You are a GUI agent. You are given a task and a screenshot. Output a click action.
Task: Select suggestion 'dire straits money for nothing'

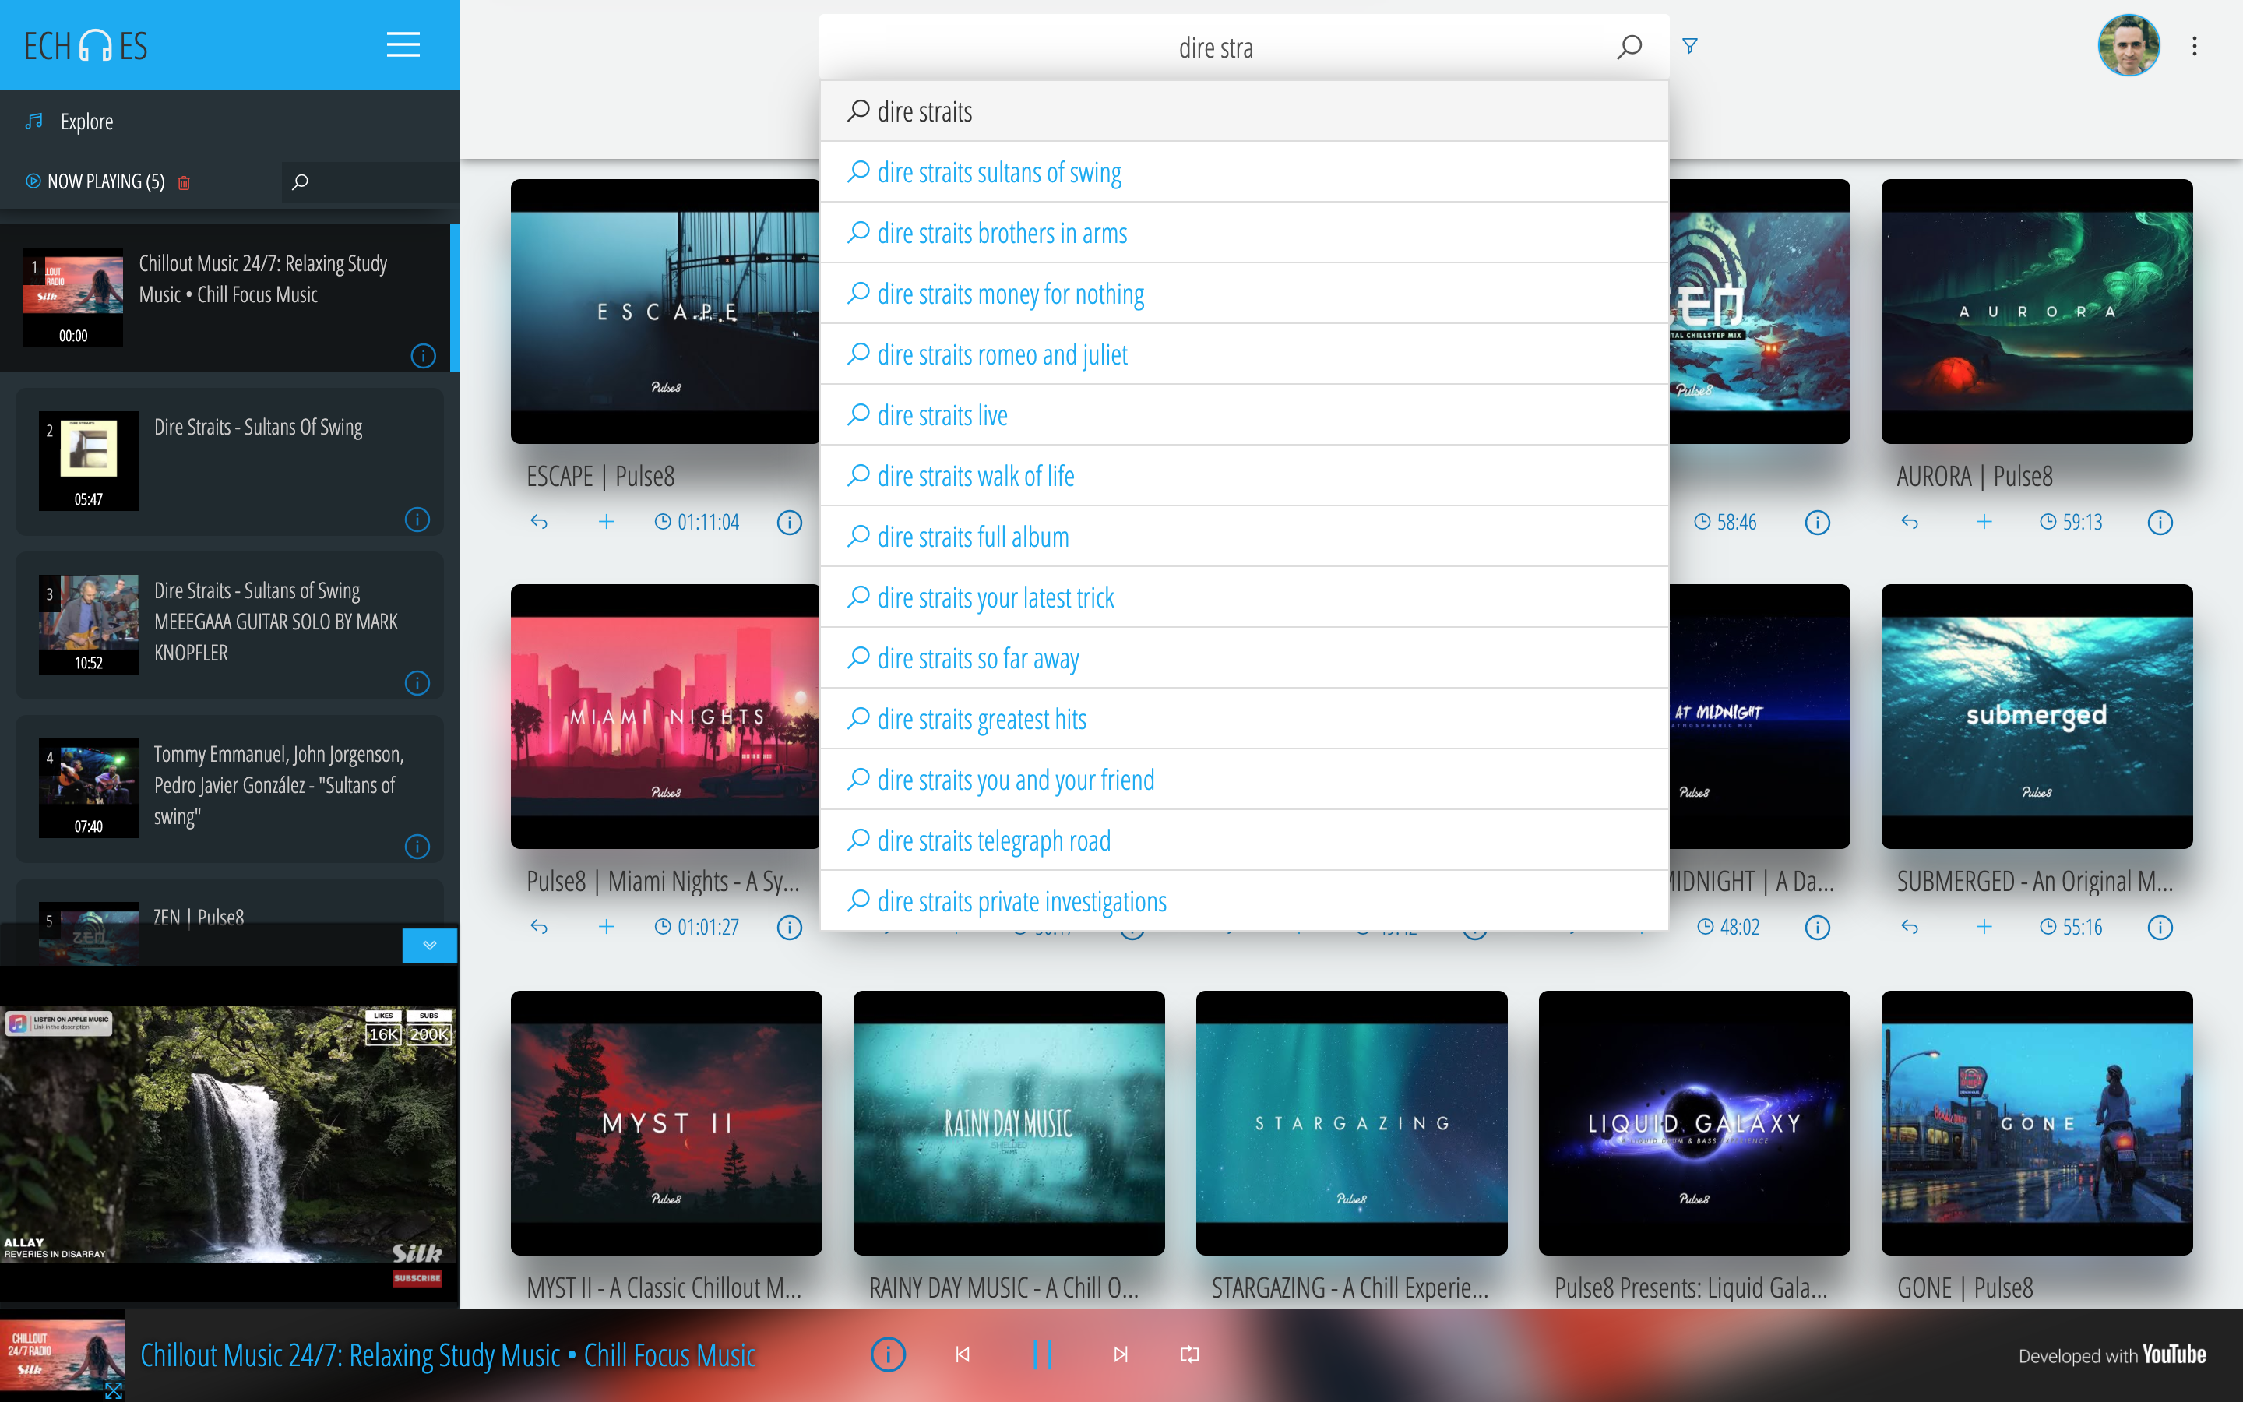tap(1244, 293)
